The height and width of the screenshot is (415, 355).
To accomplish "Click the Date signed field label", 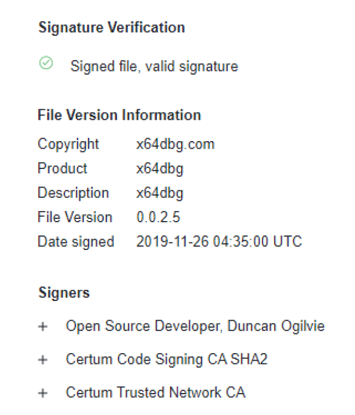I will [75, 242].
